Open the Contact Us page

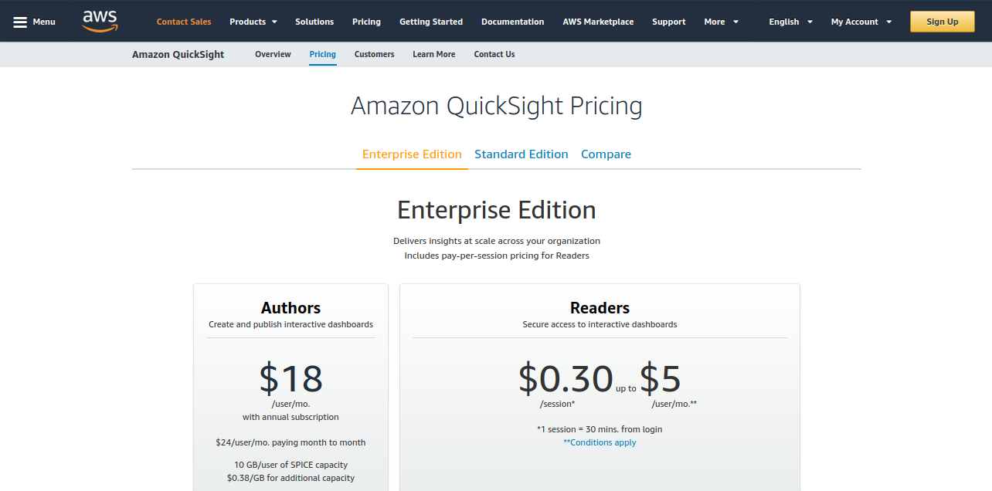[x=494, y=54]
